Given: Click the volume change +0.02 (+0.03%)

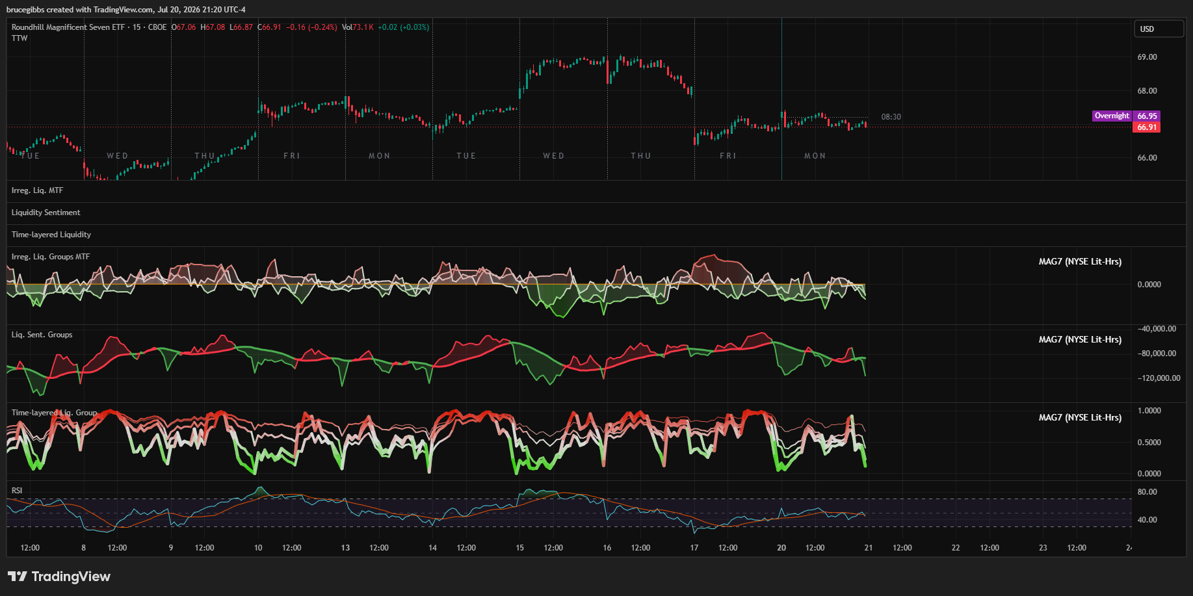Looking at the screenshot, I should pos(404,27).
